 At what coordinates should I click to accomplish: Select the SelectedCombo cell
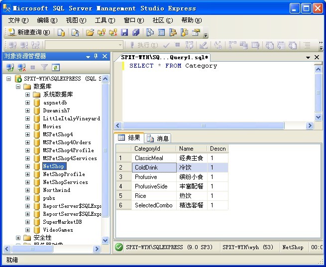(x=154, y=205)
